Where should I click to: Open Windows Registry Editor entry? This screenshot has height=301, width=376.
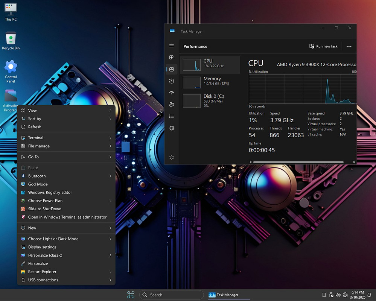[x=66, y=192]
